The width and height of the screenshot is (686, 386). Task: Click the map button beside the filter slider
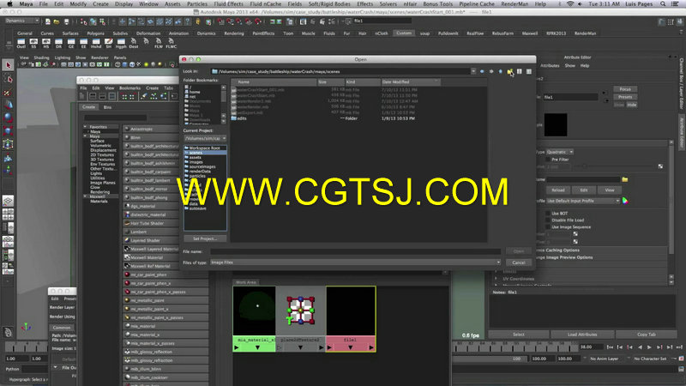click(660, 166)
